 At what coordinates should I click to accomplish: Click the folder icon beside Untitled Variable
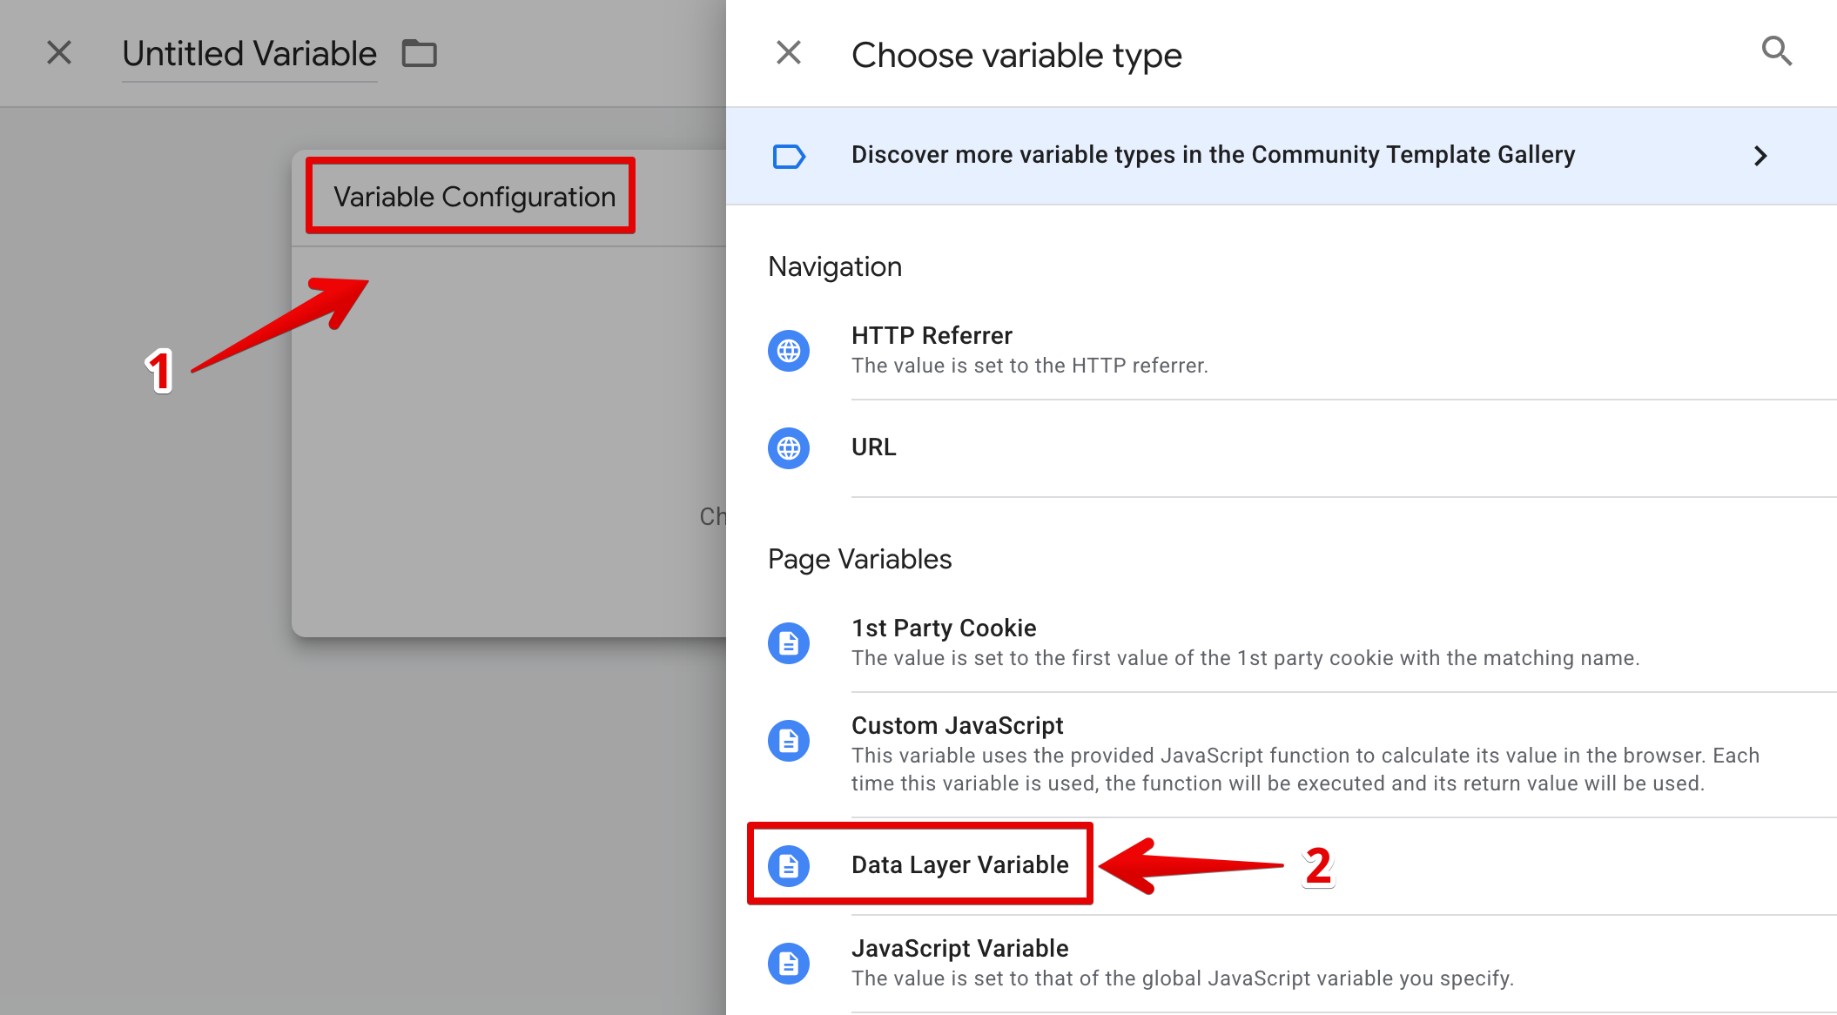point(419,54)
